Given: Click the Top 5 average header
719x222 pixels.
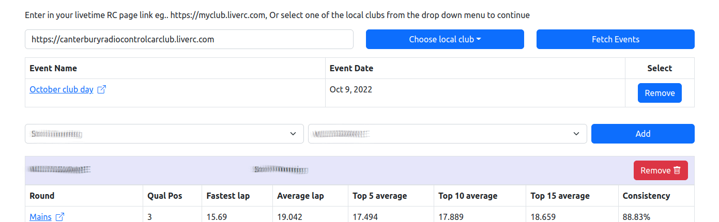Looking at the screenshot, I should click(379, 196).
